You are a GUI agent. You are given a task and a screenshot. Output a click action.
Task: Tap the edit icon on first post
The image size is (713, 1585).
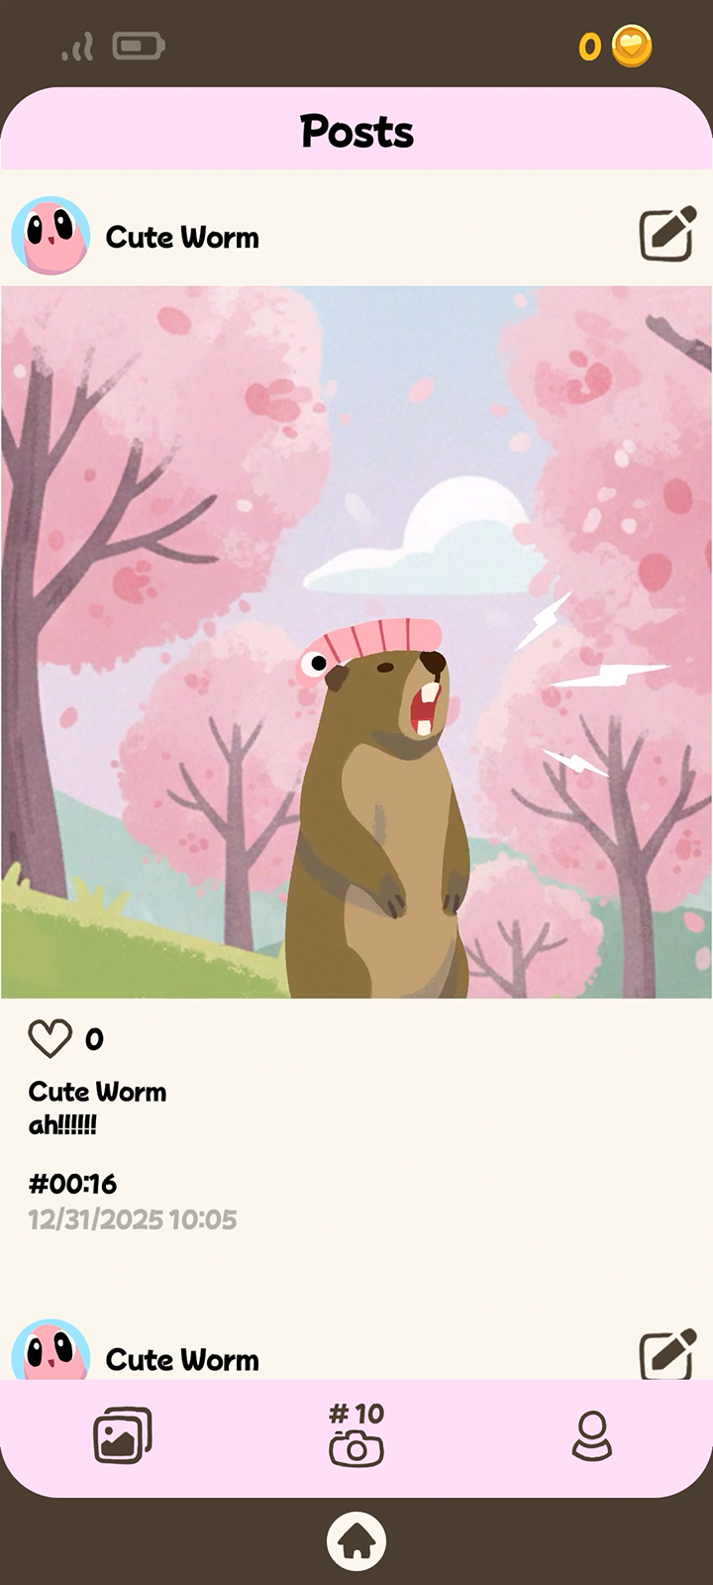point(666,236)
